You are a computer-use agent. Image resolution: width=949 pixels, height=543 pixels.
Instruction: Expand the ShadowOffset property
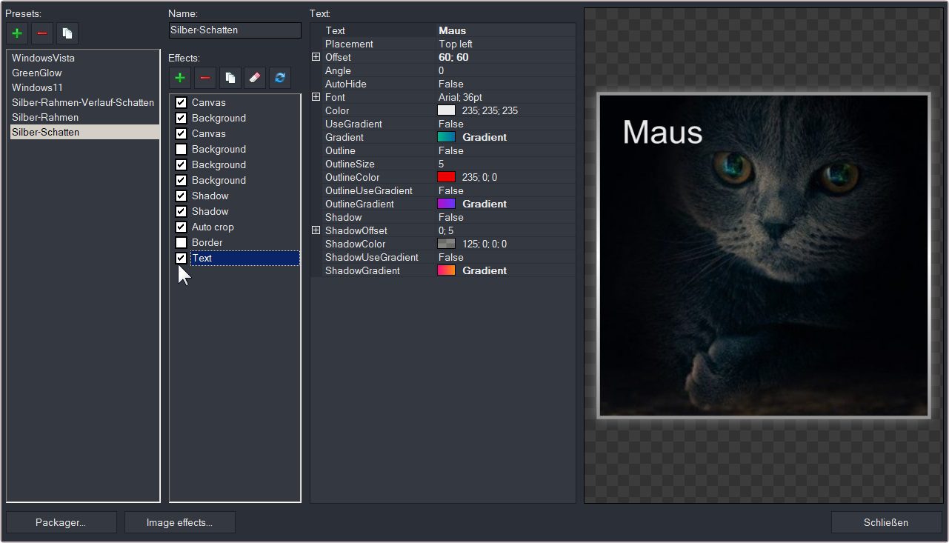[316, 230]
